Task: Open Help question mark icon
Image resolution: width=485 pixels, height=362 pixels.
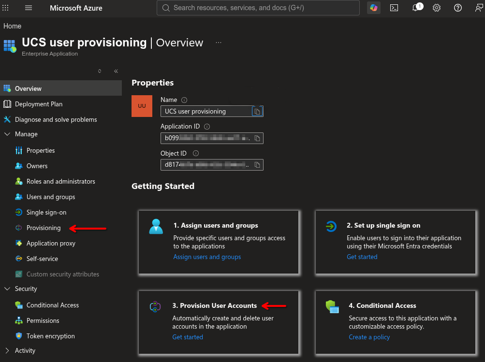Action: coord(458,8)
